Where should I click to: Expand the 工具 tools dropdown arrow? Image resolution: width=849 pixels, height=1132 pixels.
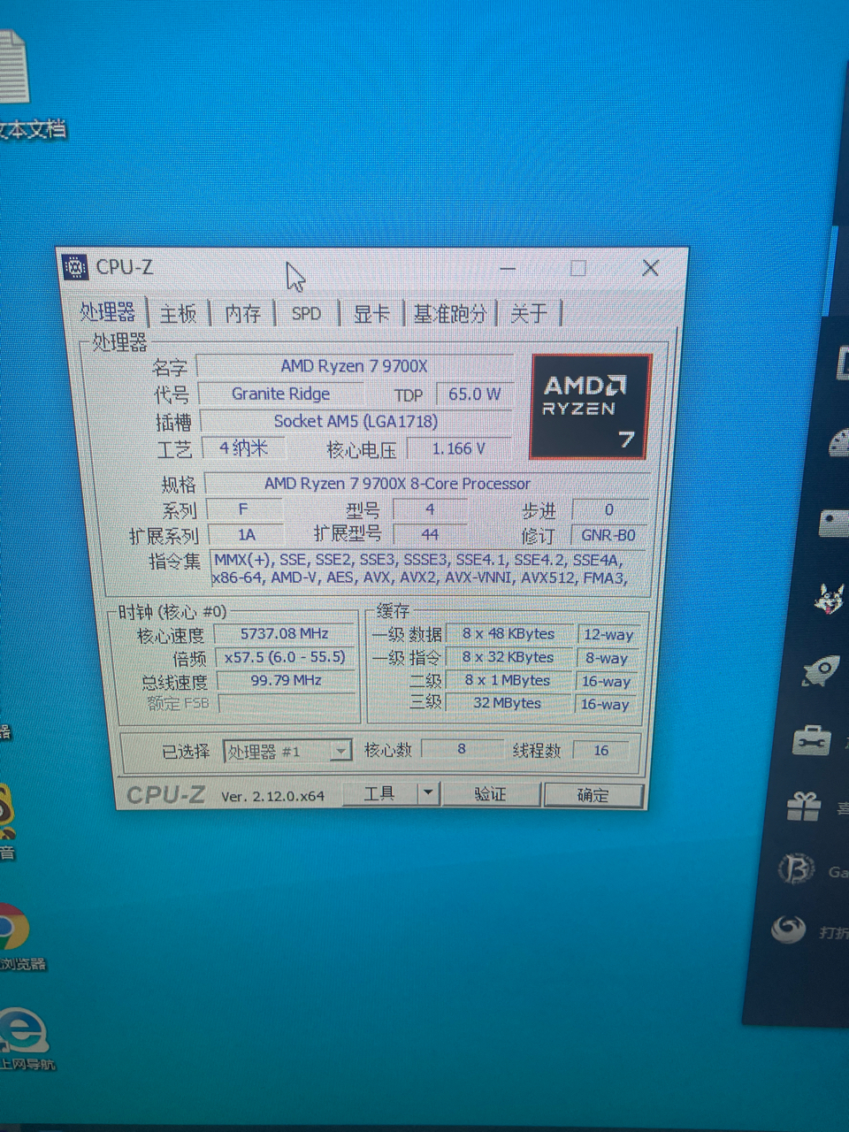(x=427, y=792)
